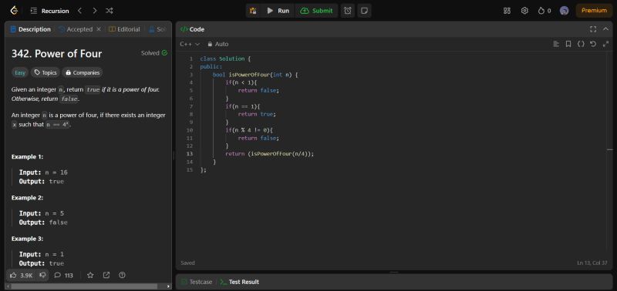Show the Companies tag

point(83,72)
